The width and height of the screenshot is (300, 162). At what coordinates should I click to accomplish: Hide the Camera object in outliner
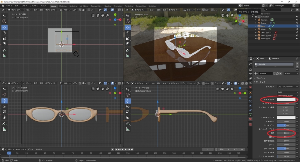click(297, 20)
